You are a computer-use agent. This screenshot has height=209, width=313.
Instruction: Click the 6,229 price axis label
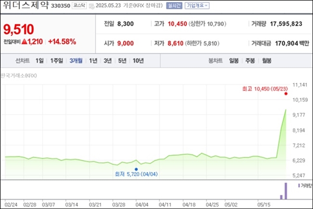point(299,161)
